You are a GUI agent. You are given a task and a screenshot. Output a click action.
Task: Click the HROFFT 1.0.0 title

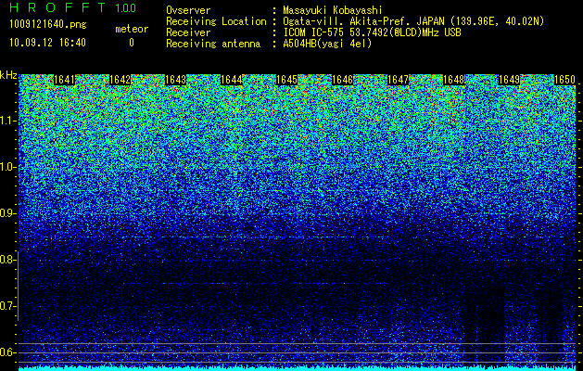72,7
